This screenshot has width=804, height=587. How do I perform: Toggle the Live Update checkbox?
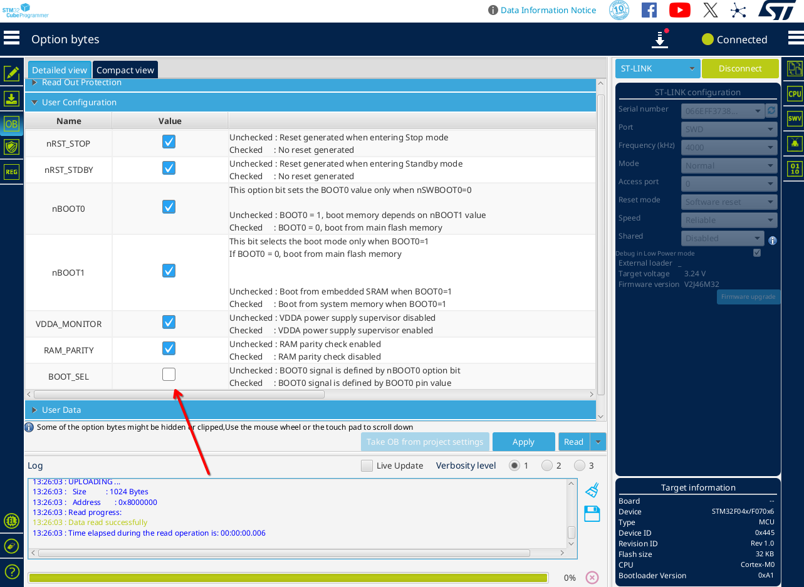pyautogui.click(x=367, y=465)
